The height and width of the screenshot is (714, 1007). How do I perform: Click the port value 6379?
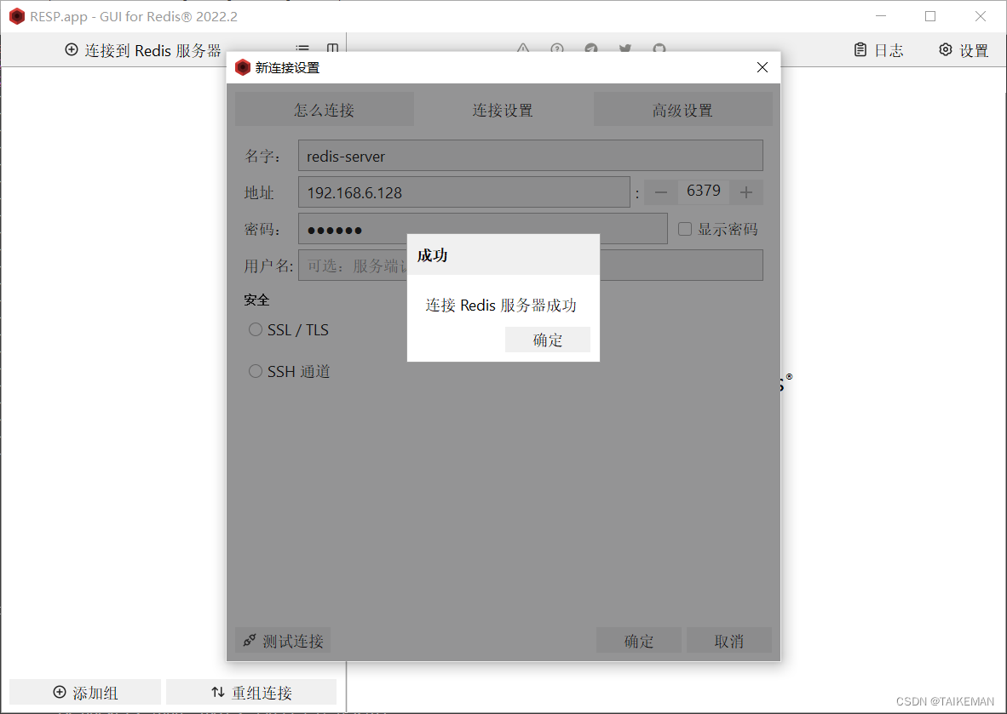703,191
